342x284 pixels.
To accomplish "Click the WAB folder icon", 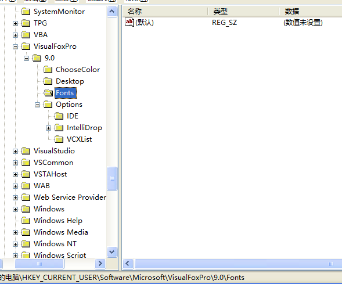I will (x=26, y=186).
